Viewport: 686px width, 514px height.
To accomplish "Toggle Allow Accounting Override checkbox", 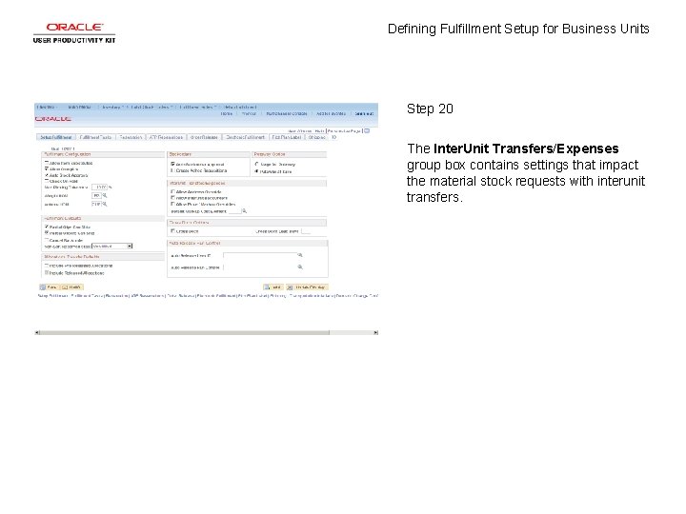I will click(x=172, y=191).
